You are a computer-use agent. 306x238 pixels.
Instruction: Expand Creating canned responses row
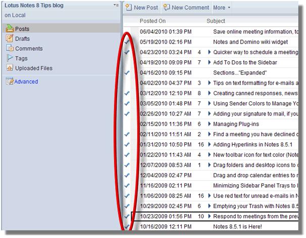[210, 93]
